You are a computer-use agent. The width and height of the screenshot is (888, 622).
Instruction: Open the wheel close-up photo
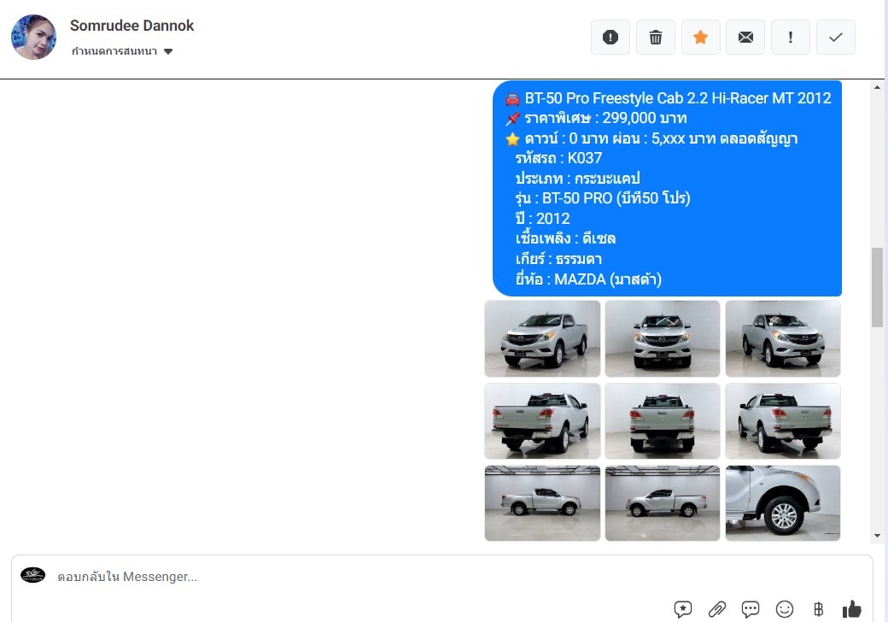click(783, 503)
